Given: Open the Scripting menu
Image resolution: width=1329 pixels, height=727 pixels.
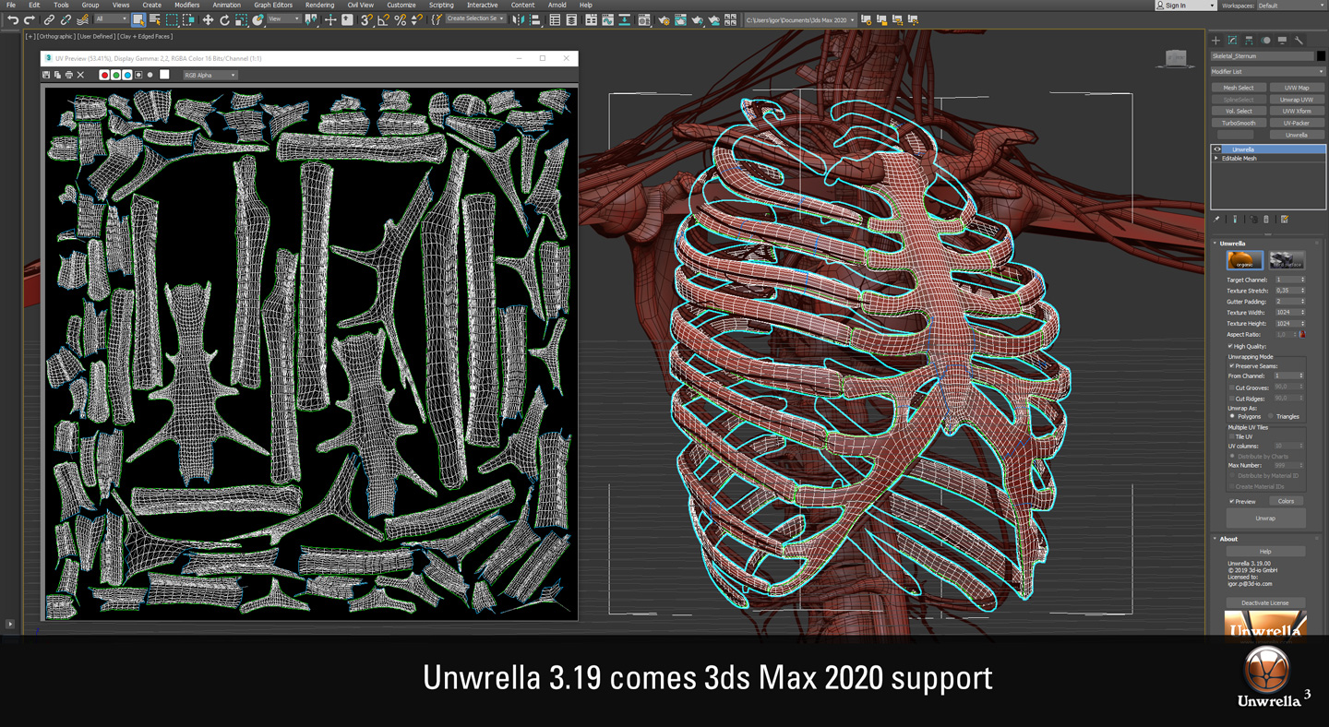Looking at the screenshot, I should 441,6.
